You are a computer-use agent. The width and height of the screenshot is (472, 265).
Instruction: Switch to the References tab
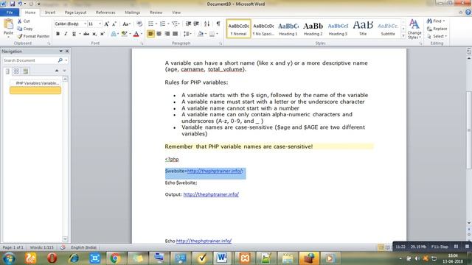click(105, 13)
